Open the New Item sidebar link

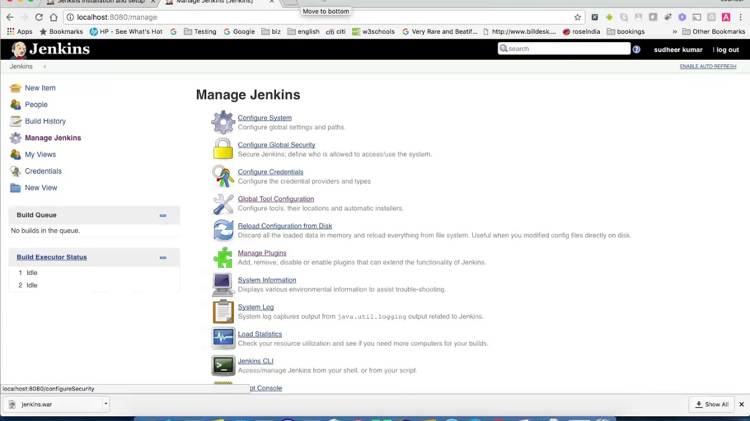tap(40, 88)
